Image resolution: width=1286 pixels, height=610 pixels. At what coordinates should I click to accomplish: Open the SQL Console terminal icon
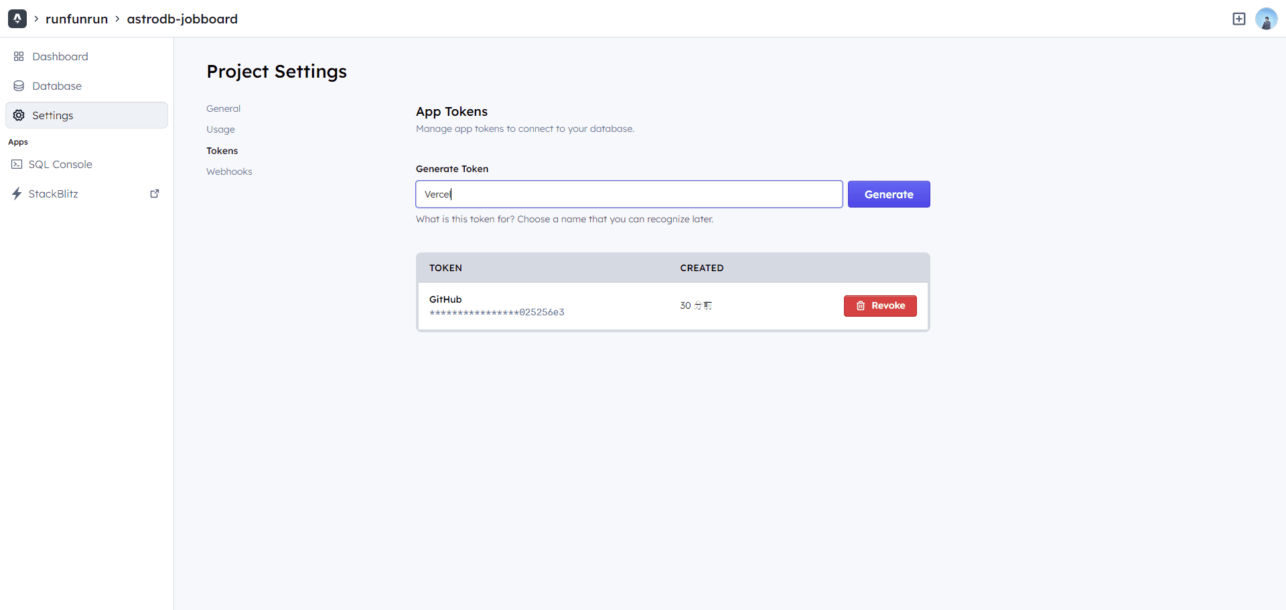tap(17, 164)
